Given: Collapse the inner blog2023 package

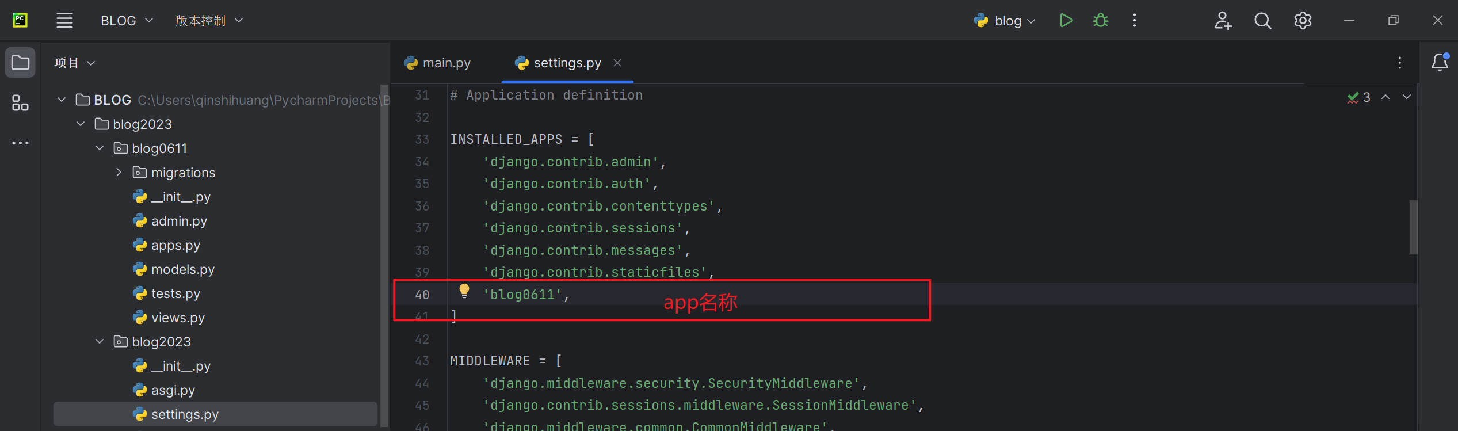Looking at the screenshot, I should pyautogui.click(x=100, y=341).
